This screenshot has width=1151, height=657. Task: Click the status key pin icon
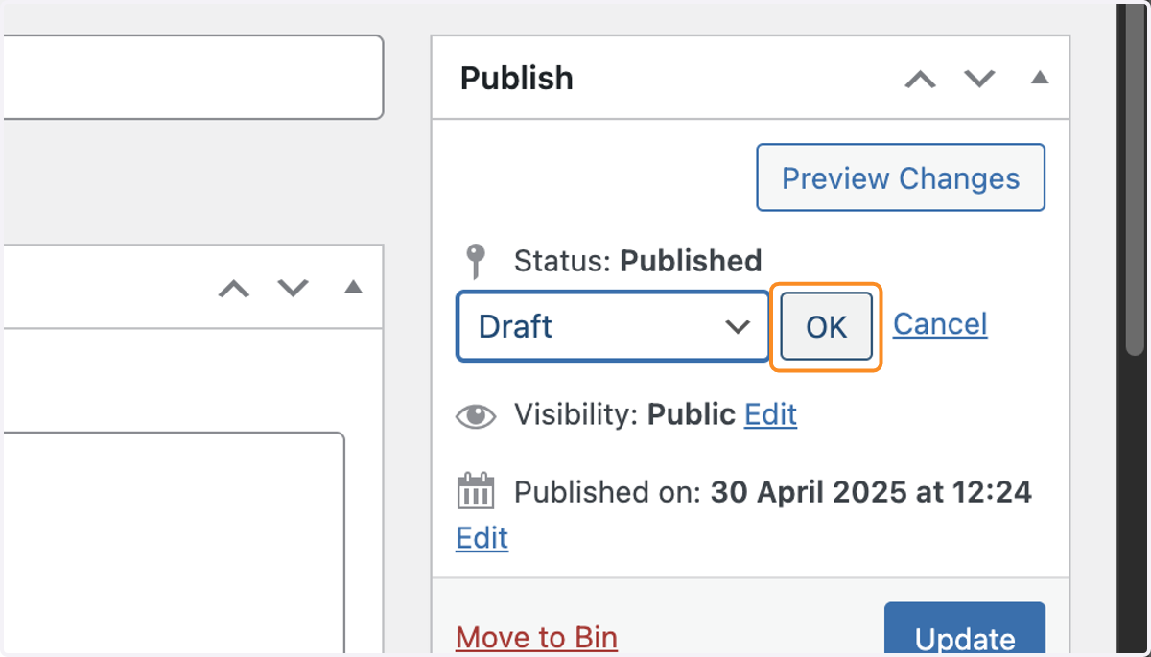pos(475,261)
